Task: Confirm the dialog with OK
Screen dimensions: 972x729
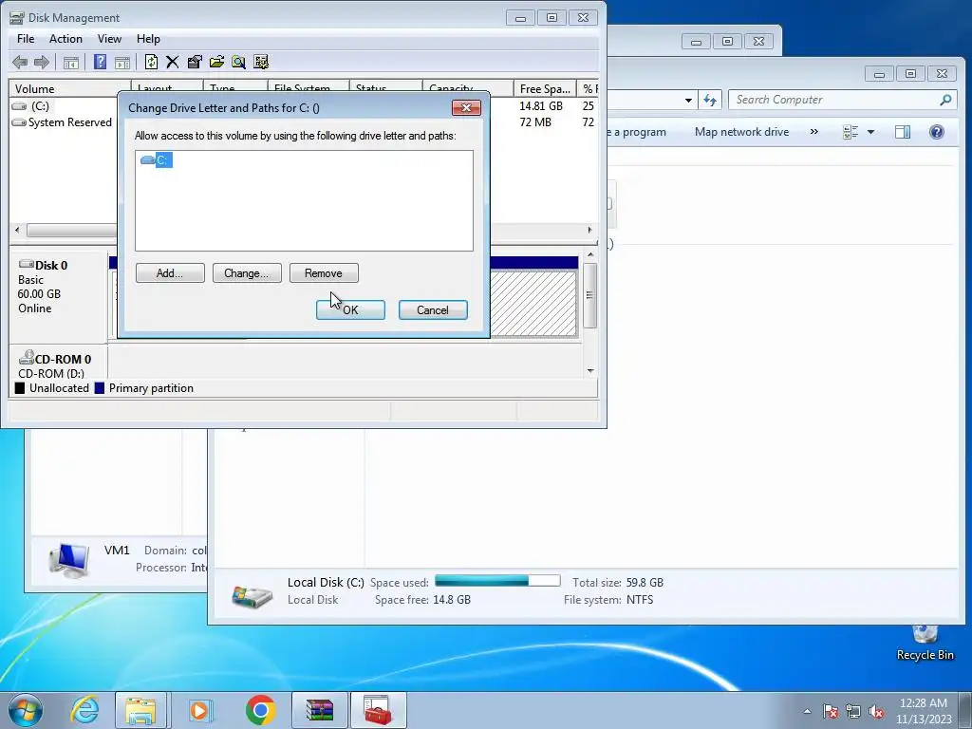Action: click(x=350, y=310)
